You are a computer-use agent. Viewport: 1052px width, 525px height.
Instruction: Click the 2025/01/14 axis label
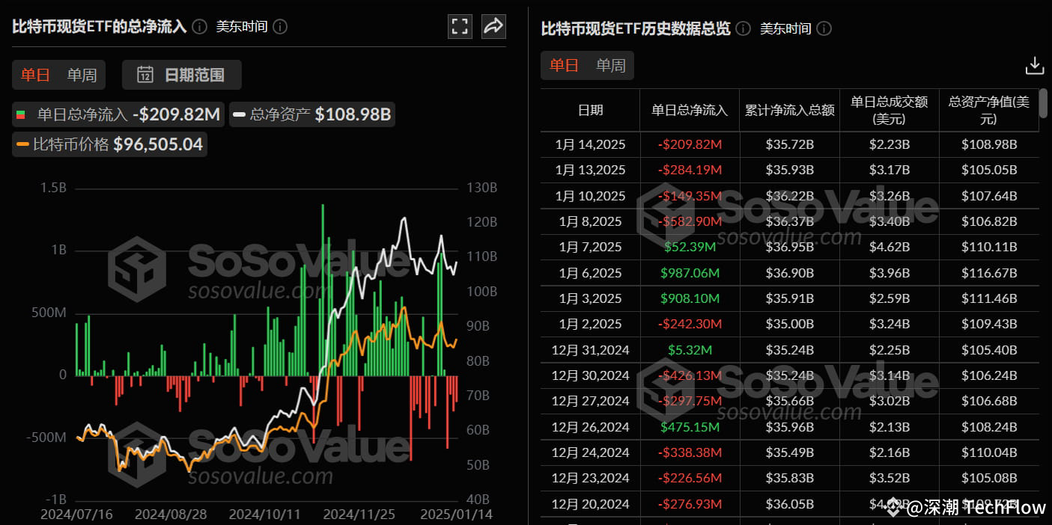tap(457, 514)
